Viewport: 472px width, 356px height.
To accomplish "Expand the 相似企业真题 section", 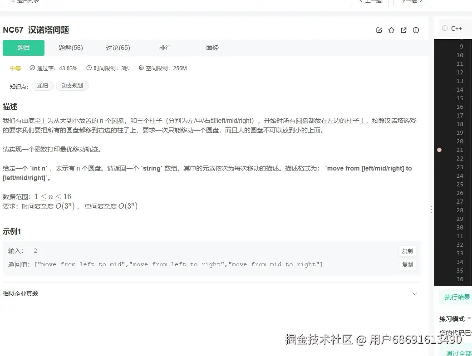I will [414, 293].
